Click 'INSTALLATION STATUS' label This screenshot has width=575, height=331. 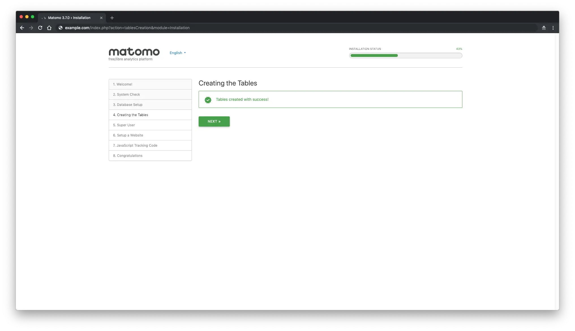pos(365,49)
